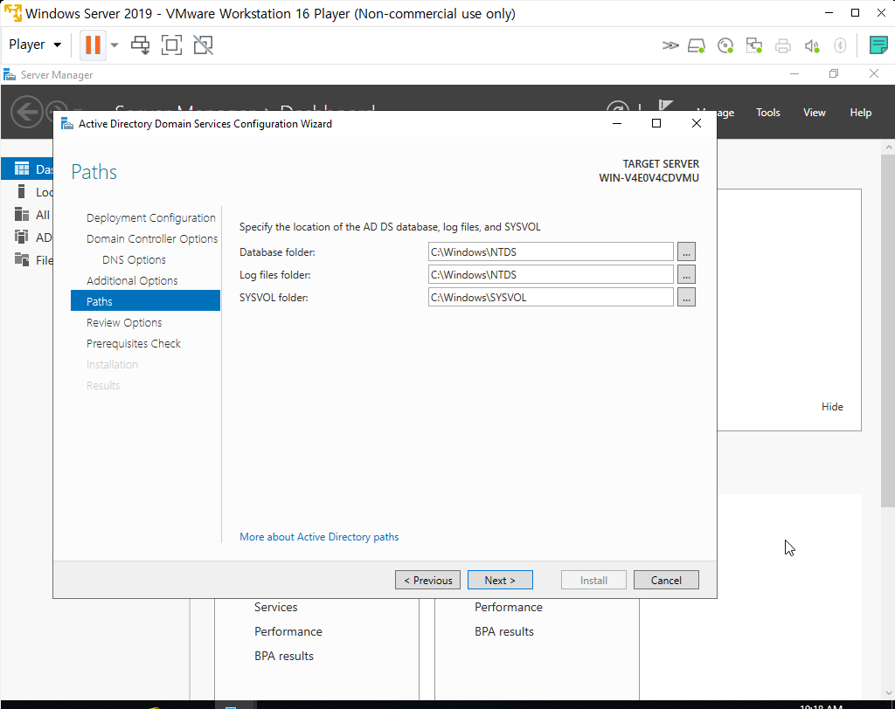895x709 pixels.
Task: Click the Previous button
Action: point(427,580)
